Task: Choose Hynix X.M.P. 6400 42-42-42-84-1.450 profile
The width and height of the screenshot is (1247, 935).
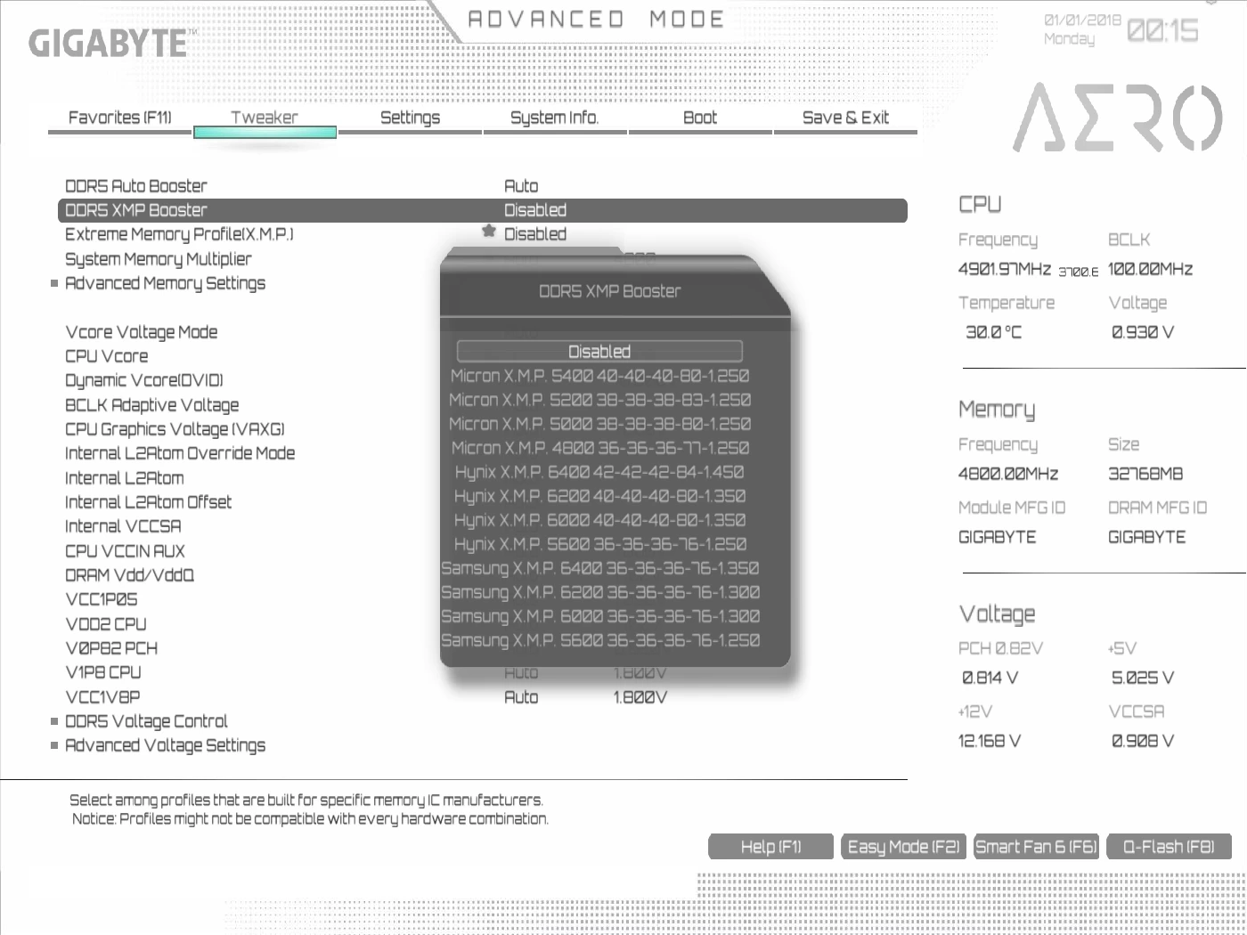Action: click(x=599, y=472)
